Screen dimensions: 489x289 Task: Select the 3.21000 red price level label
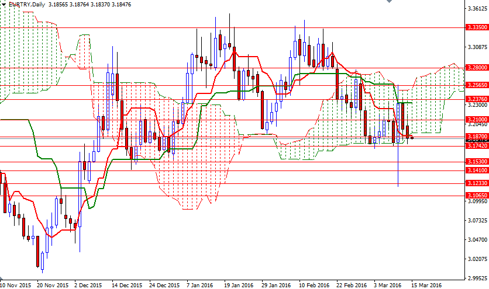coord(477,120)
